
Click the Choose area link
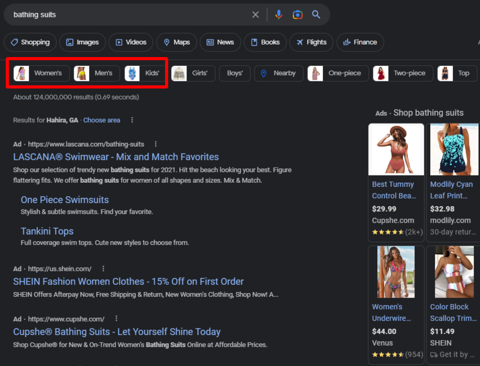click(x=102, y=120)
